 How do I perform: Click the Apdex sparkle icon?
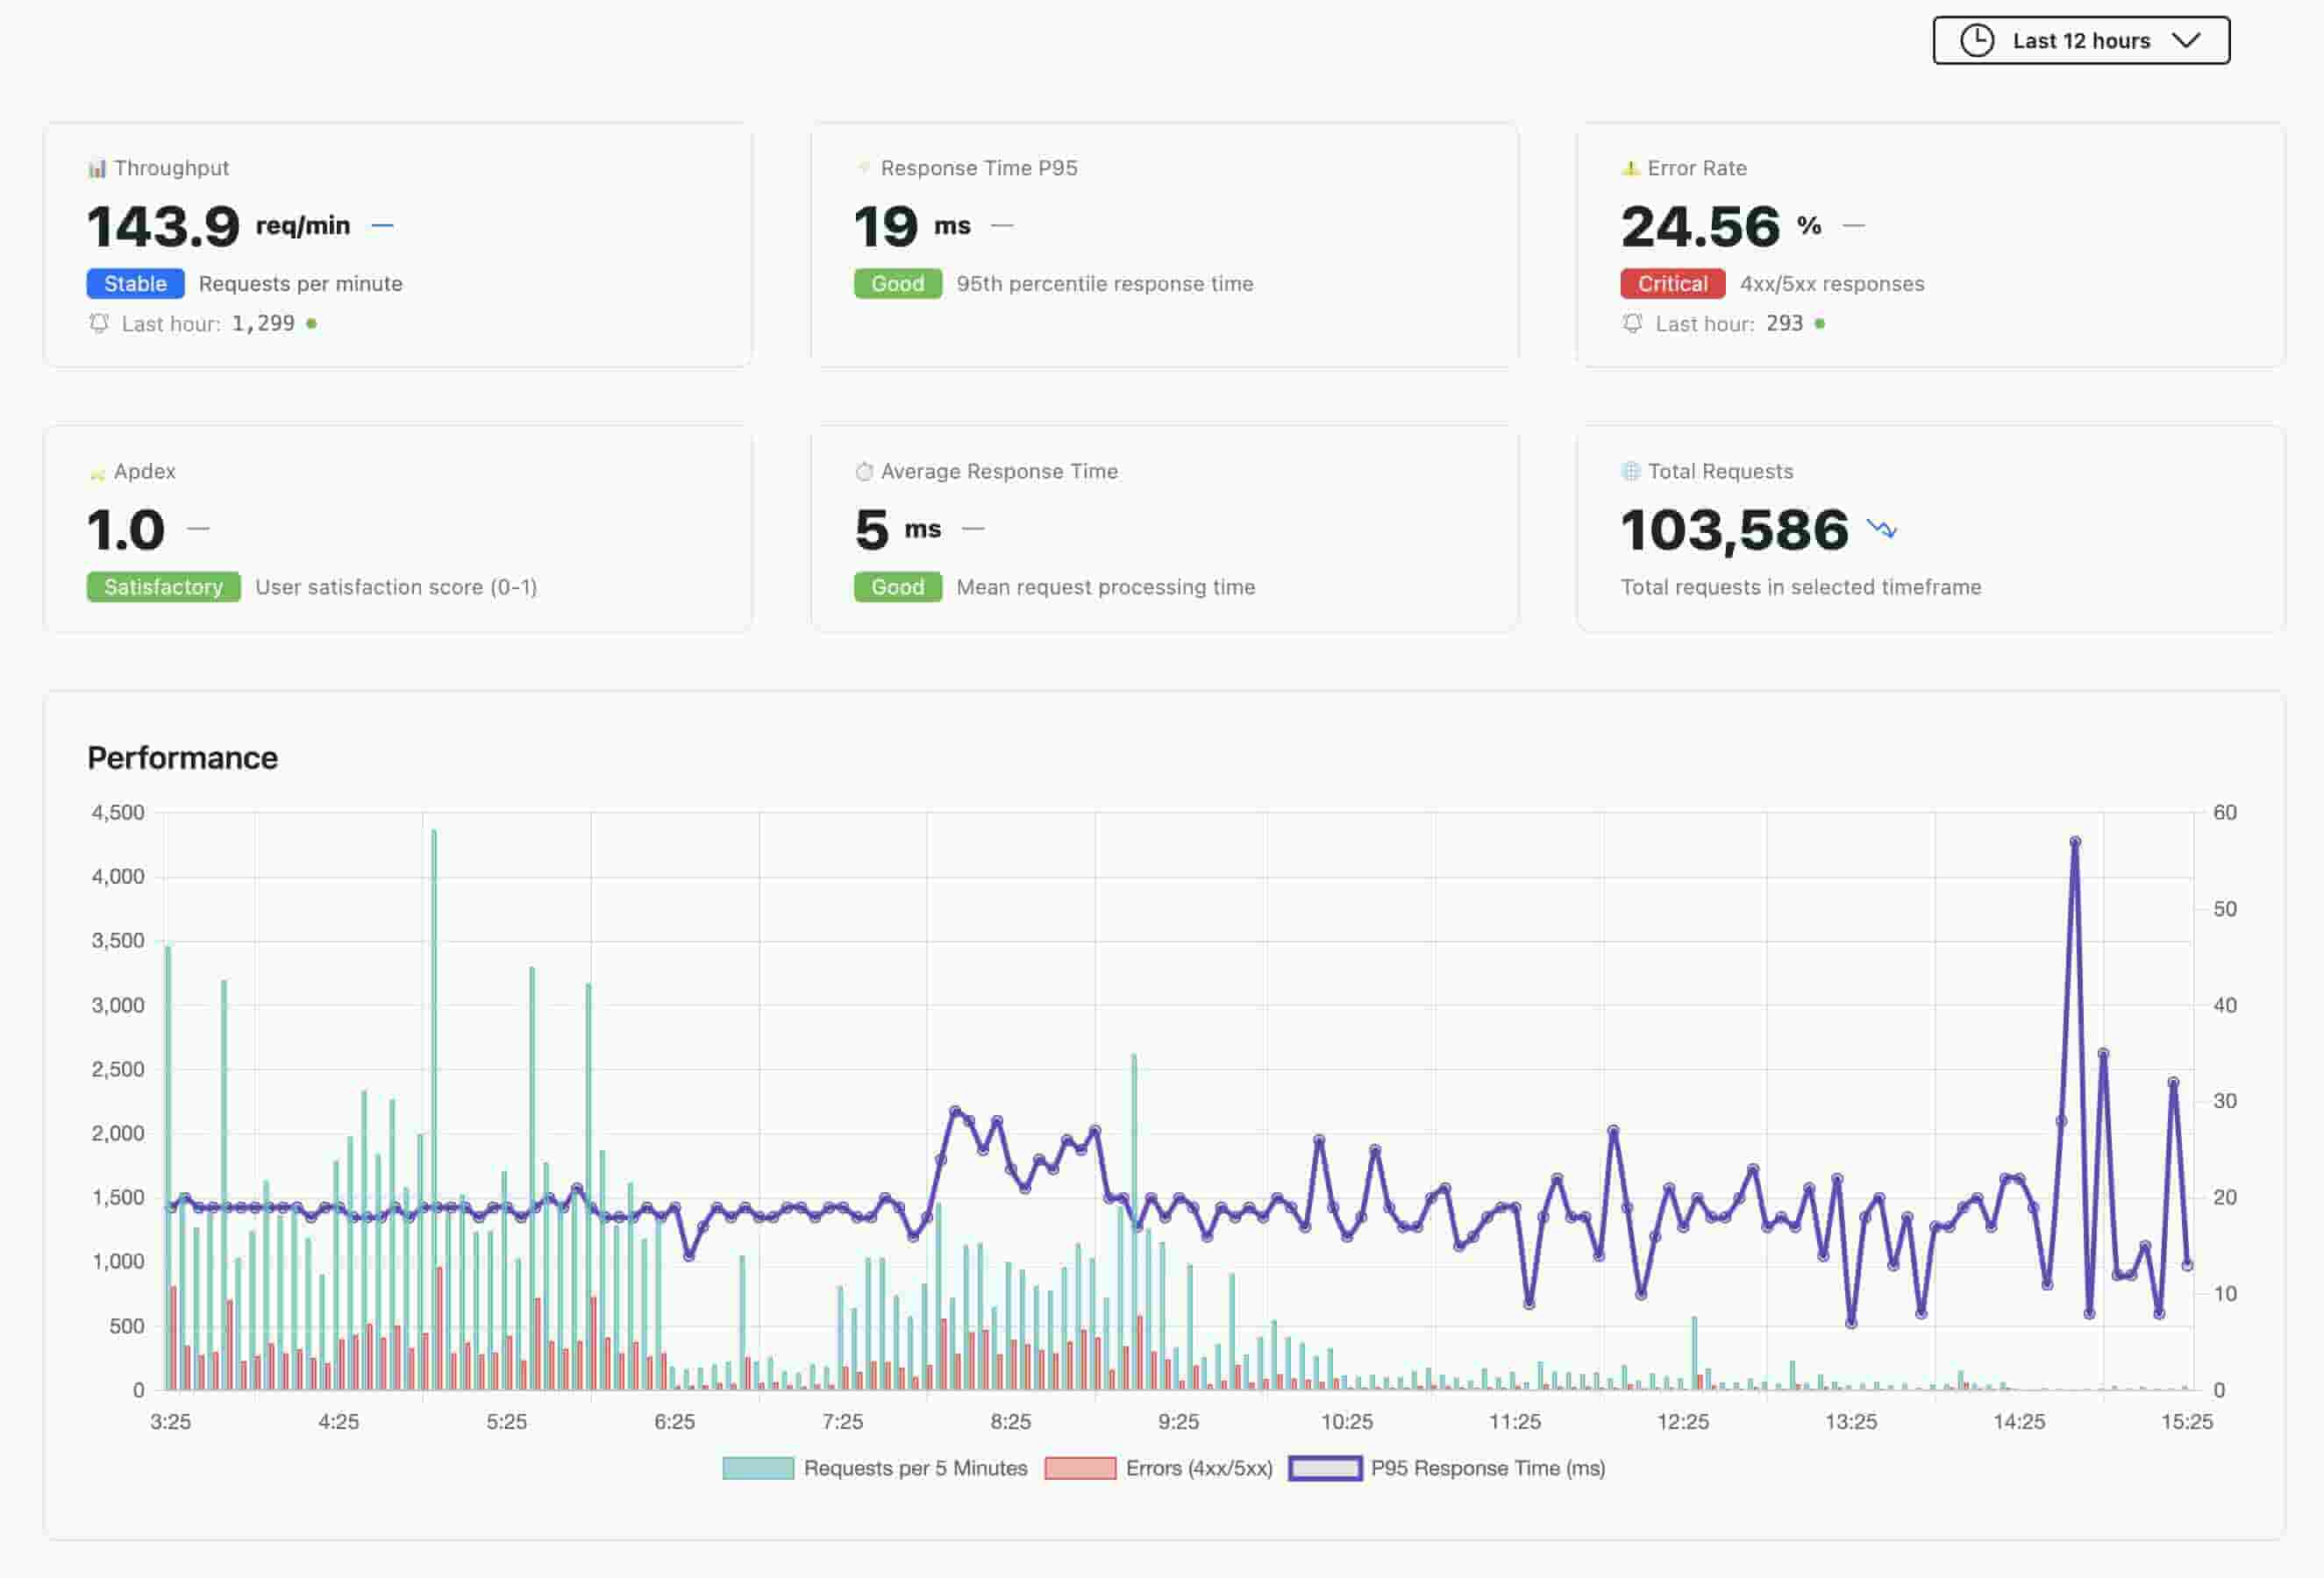97,472
